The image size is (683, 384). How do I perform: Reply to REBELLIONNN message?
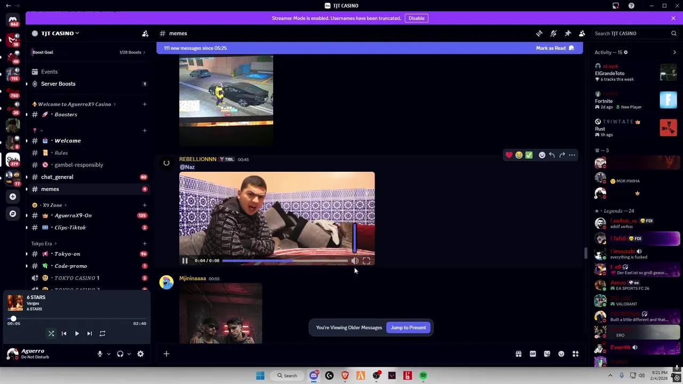(x=552, y=155)
